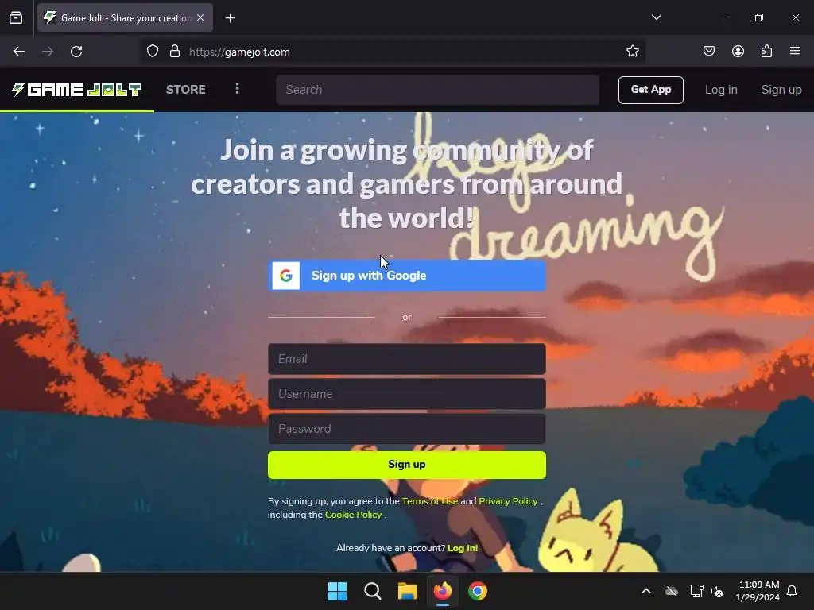Viewport: 814px width, 610px height.
Task: Open the Sign up link in navbar
Action: point(781,90)
